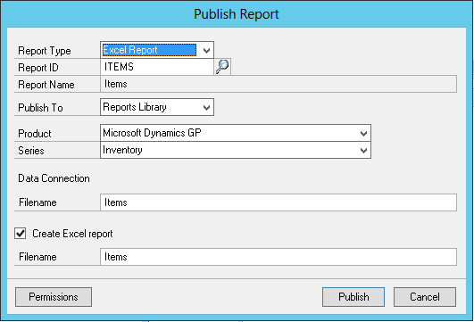474x322 pixels.
Task: Click the Microsoft Dynamics GP product value
Action: [152, 133]
